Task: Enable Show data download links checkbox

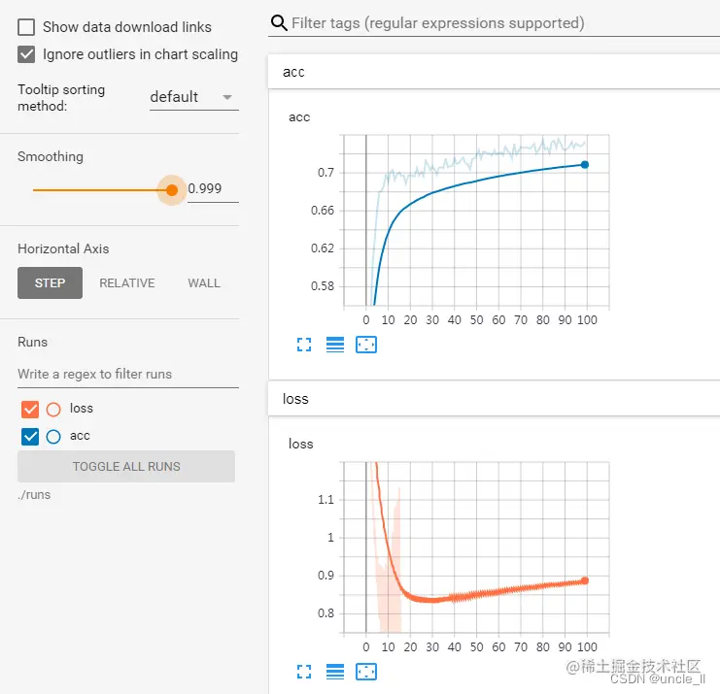Action: click(26, 27)
